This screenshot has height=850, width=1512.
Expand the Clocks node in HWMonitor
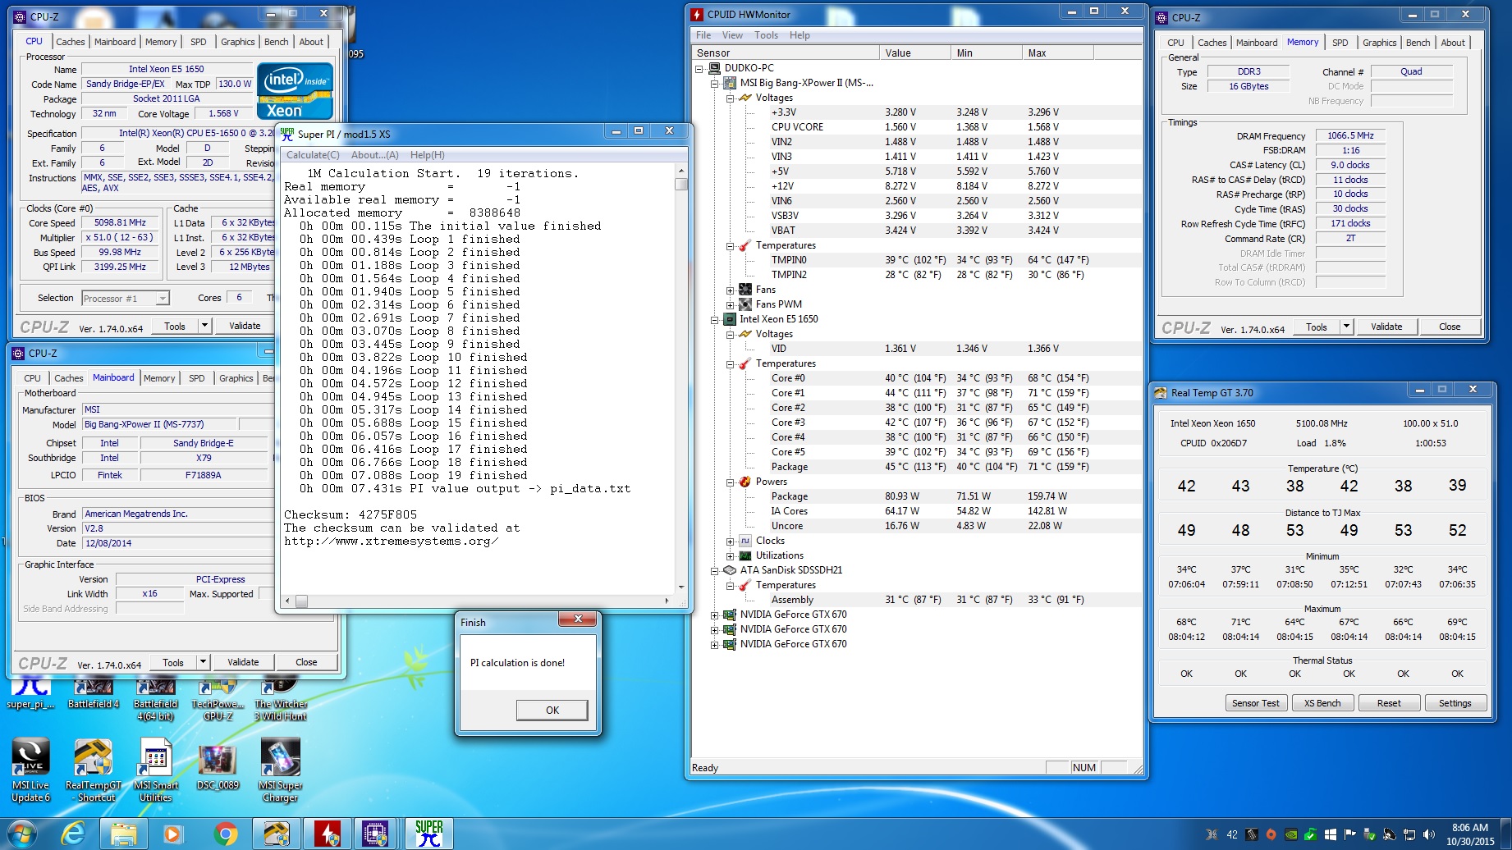[730, 541]
